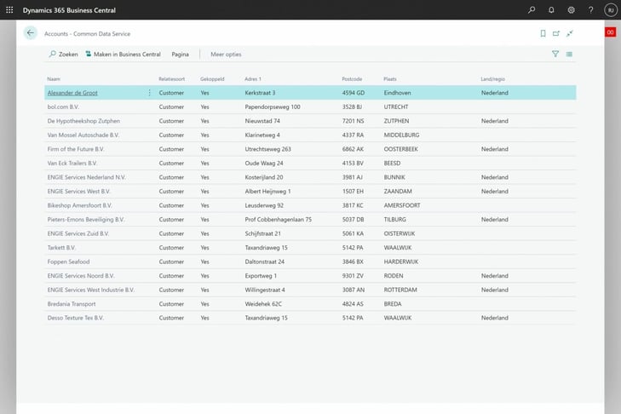Screen dimensions: 621x414
Task: Open Land/regio column header options
Action: pos(492,79)
